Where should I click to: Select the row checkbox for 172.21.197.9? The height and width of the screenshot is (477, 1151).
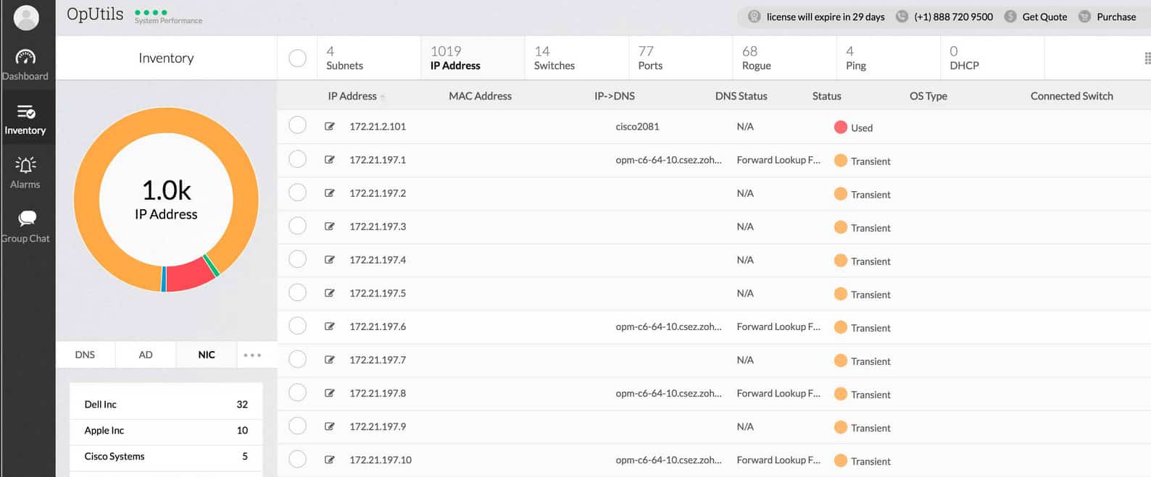point(297,424)
